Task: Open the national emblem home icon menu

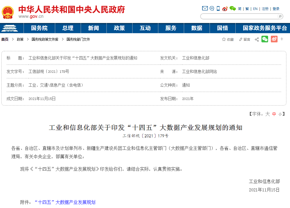Action: (10, 28)
